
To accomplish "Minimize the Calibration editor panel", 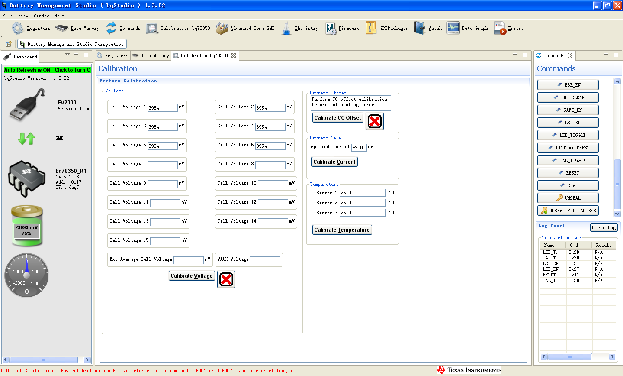I will (515, 55).
